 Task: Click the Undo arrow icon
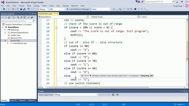29,9
